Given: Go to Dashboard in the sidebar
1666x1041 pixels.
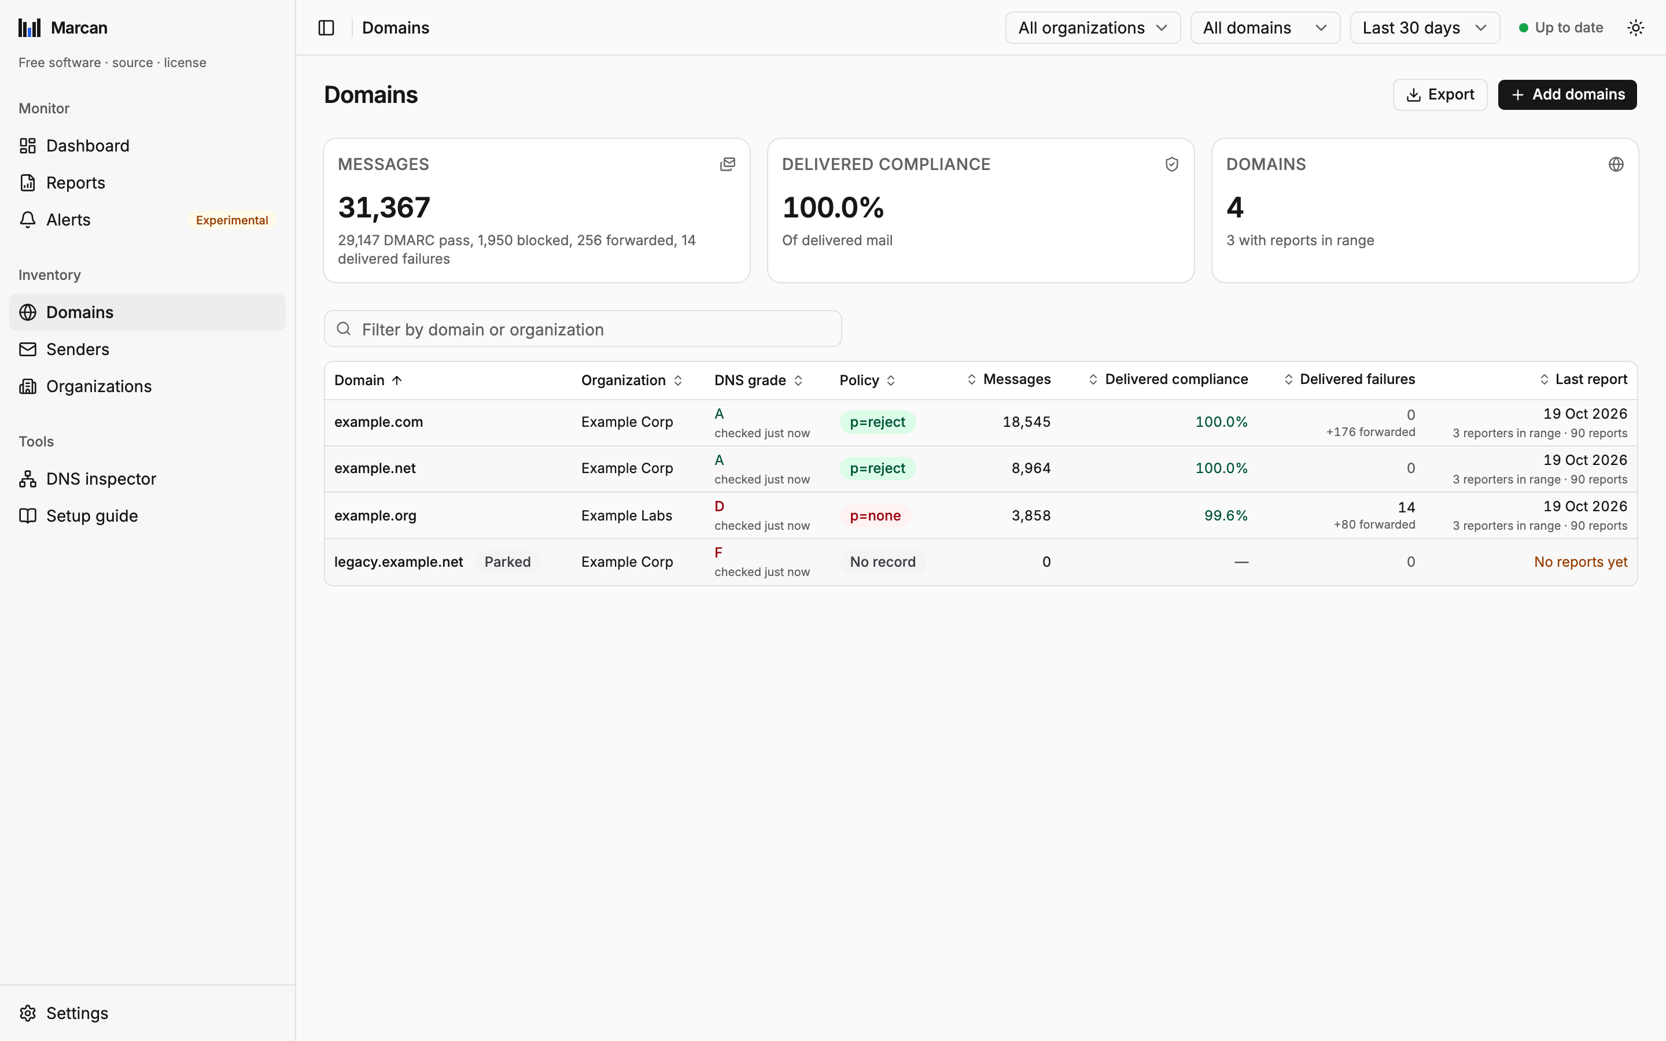Looking at the screenshot, I should 148,146.
